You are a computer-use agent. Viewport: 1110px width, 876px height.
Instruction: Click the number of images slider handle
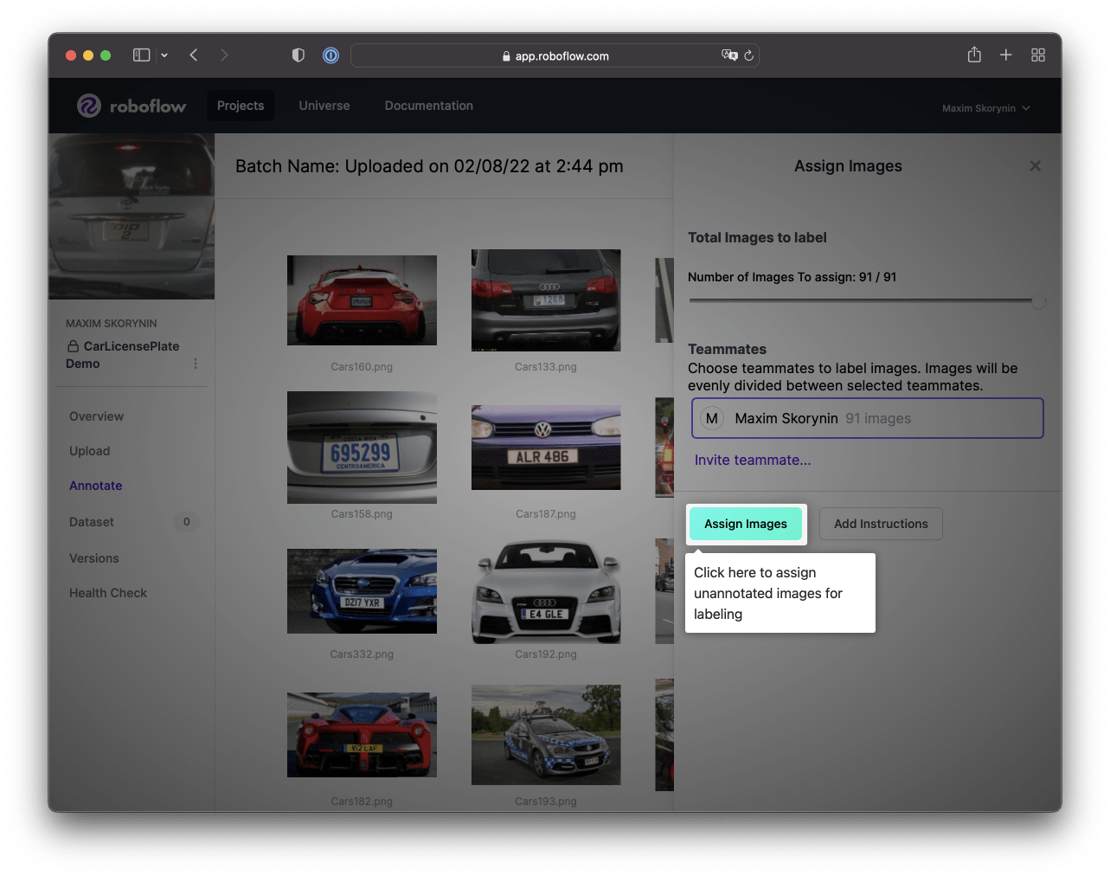pyautogui.click(x=1039, y=301)
